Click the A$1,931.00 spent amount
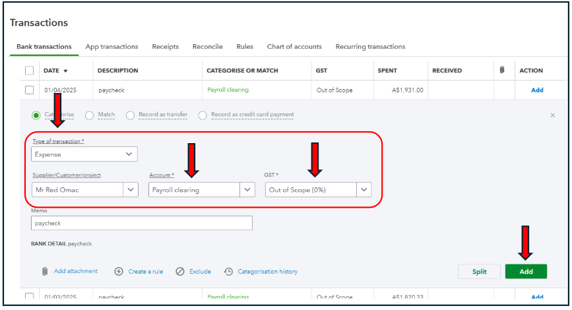572x310 pixels. [408, 90]
